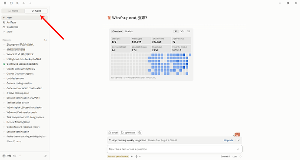The image size is (300, 160).
Task: Focus the Describe a task input field
Action: [174, 149]
